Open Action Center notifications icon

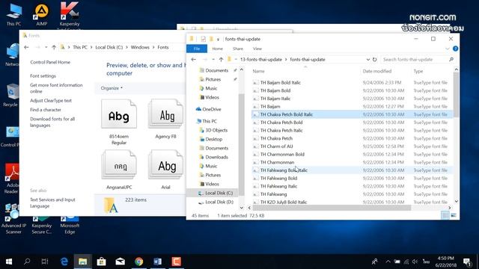[x=467, y=262]
